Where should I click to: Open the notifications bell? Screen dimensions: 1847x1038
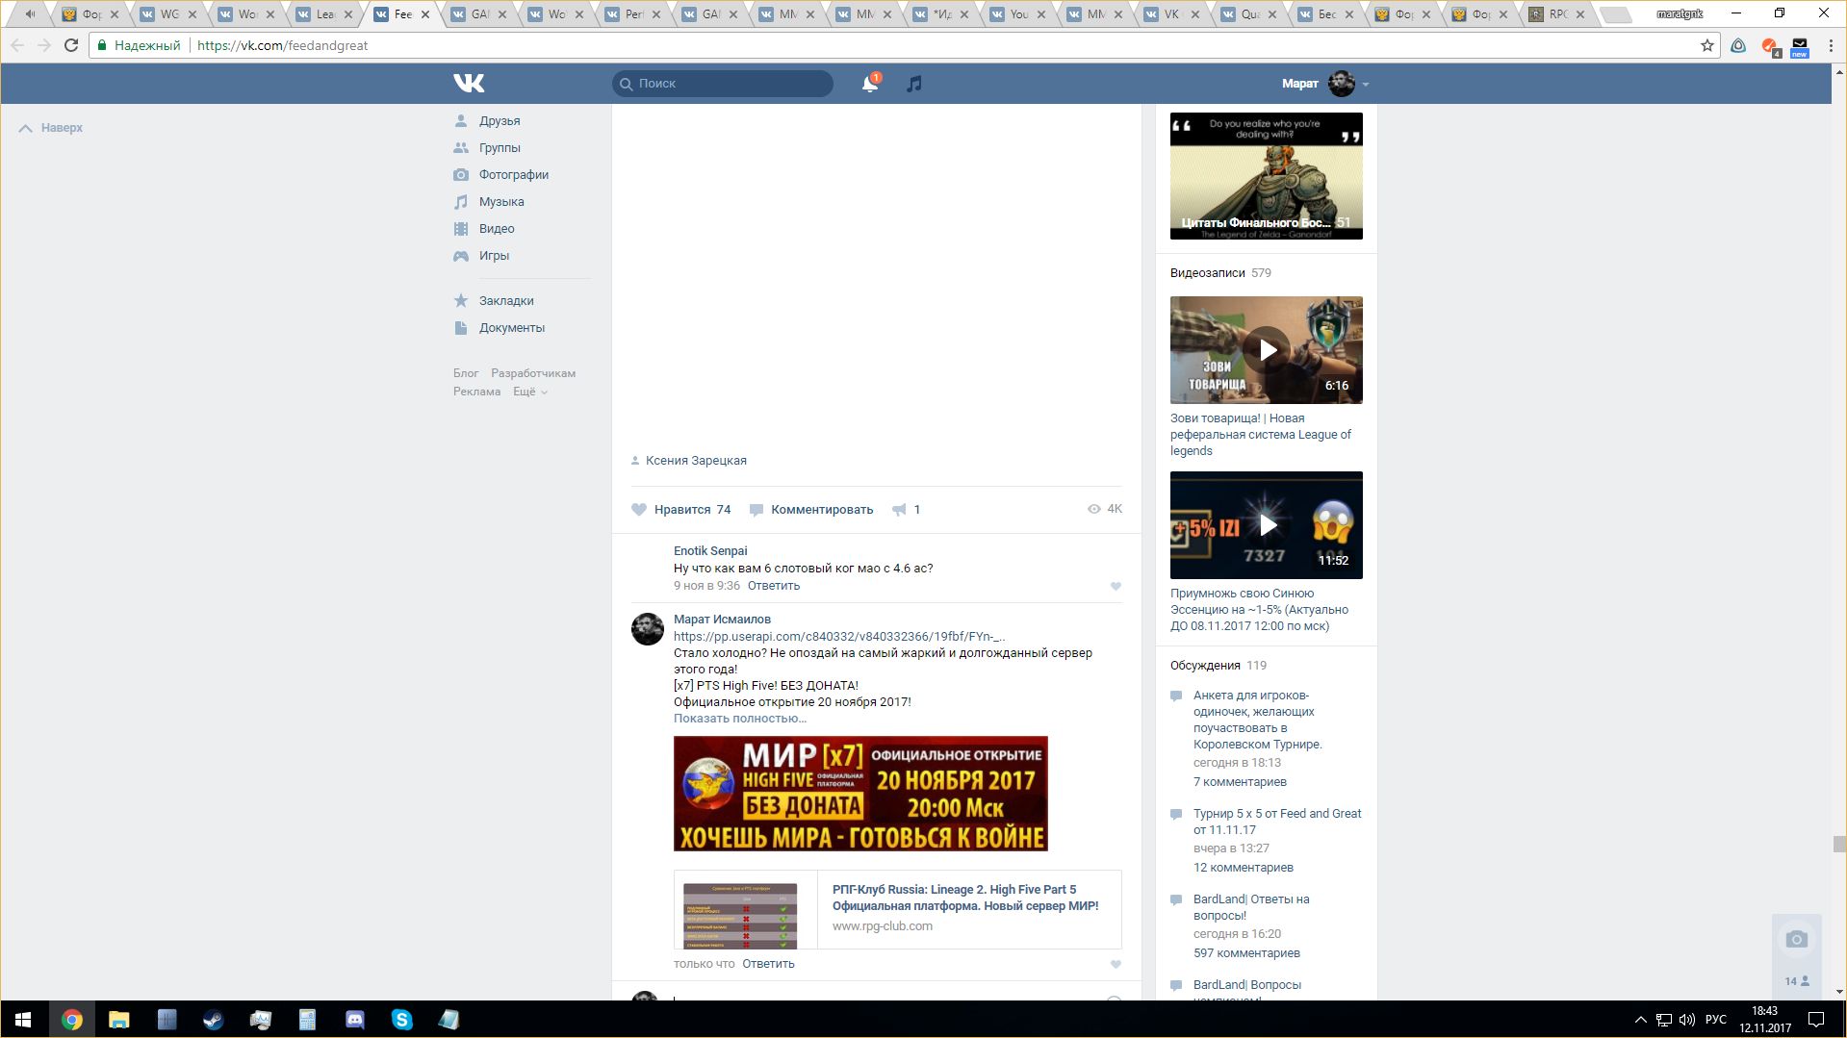[x=870, y=84]
